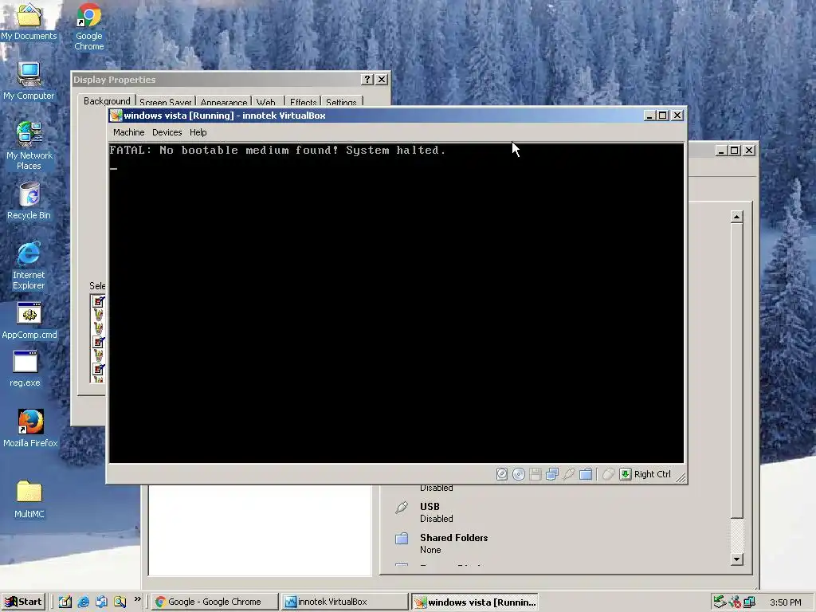Click the network adapters icon in VirtualBox status bar
This screenshot has width=816, height=612.
(x=552, y=474)
